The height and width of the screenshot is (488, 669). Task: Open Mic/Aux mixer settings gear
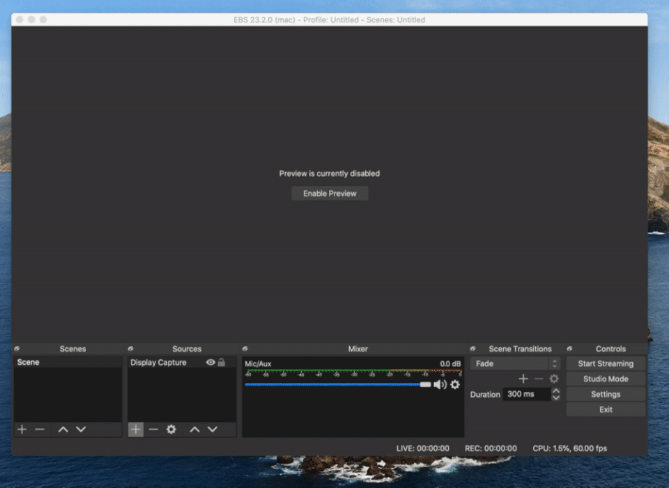tap(455, 384)
